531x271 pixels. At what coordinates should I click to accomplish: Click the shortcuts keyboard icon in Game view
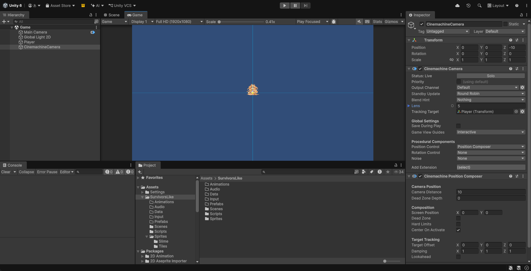point(367,22)
